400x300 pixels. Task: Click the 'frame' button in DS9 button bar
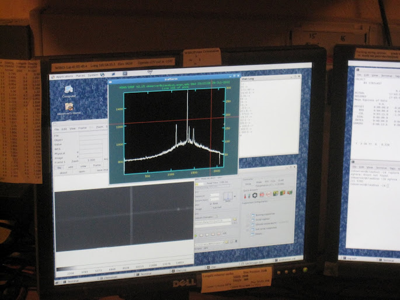point(97,165)
